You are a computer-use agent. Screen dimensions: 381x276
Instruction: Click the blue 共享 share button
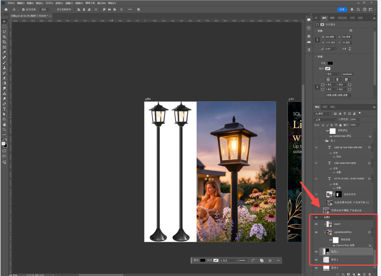click(x=342, y=9)
